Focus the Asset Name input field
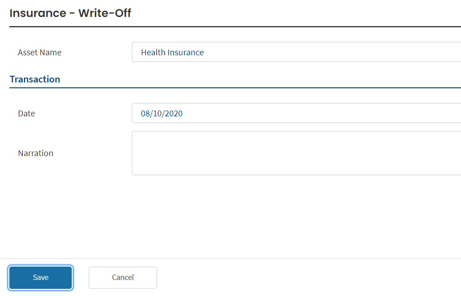461x296 pixels. 296,52
